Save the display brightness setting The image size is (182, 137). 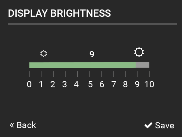[x=159, y=125]
